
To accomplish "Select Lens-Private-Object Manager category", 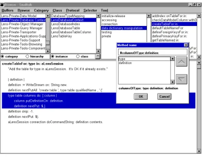I will click(23, 24).
